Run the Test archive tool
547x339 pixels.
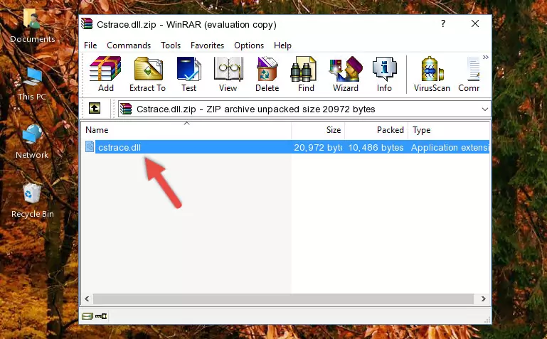point(188,74)
